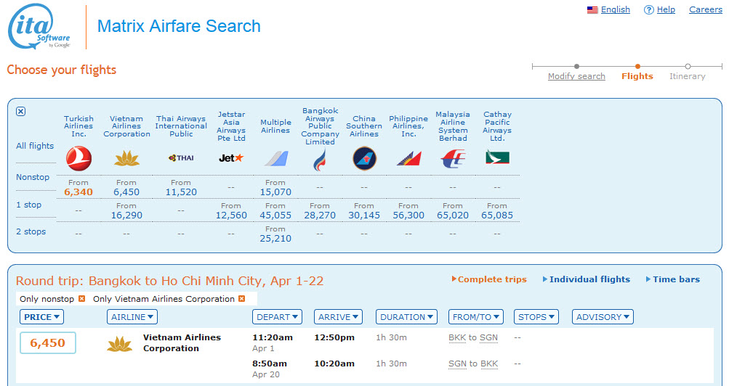The height and width of the screenshot is (386, 729).
Task: Select the THAI Airways logo
Action: (x=181, y=157)
